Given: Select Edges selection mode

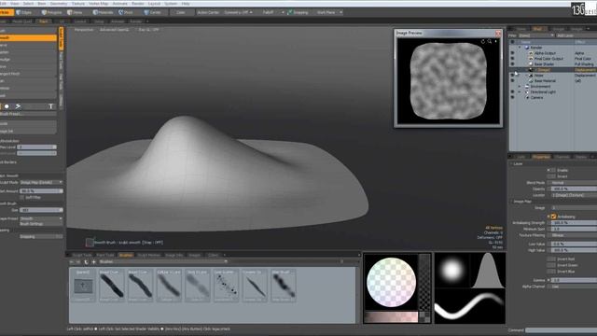Looking at the screenshot, I should click(24, 12).
